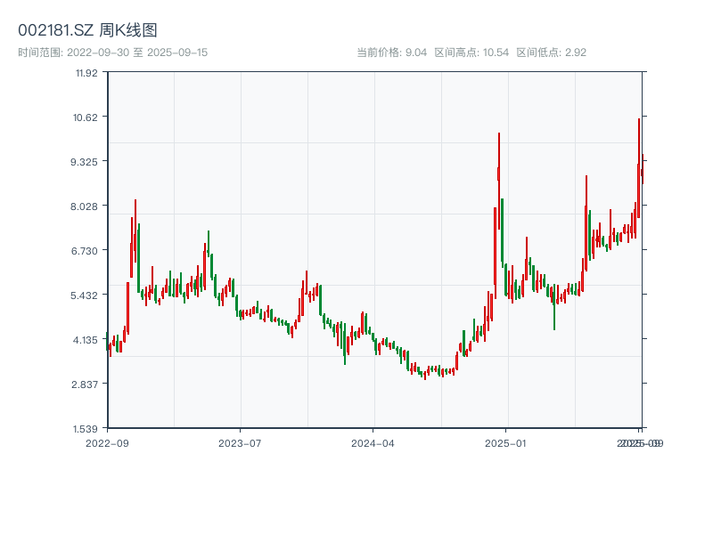Click y-axis label 10.62

click(x=85, y=117)
